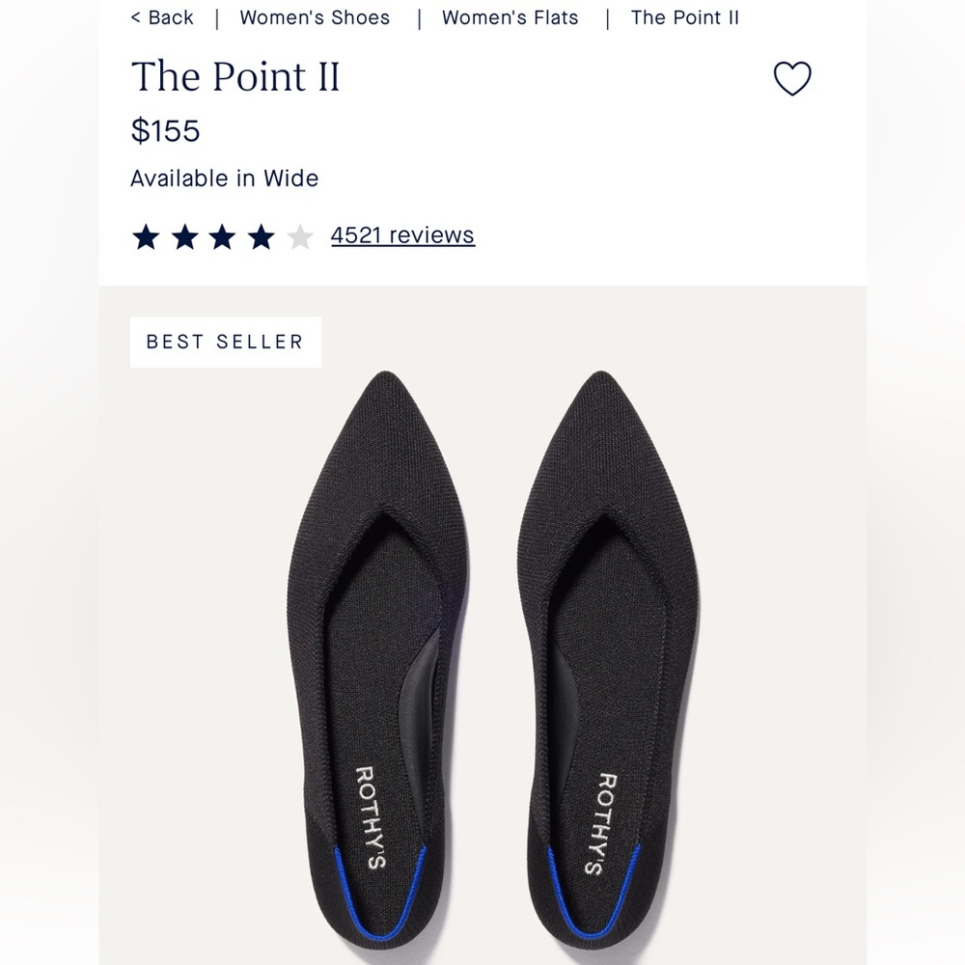Select The Point II breadcrumb item
The width and height of the screenshot is (965, 965).
click(684, 17)
